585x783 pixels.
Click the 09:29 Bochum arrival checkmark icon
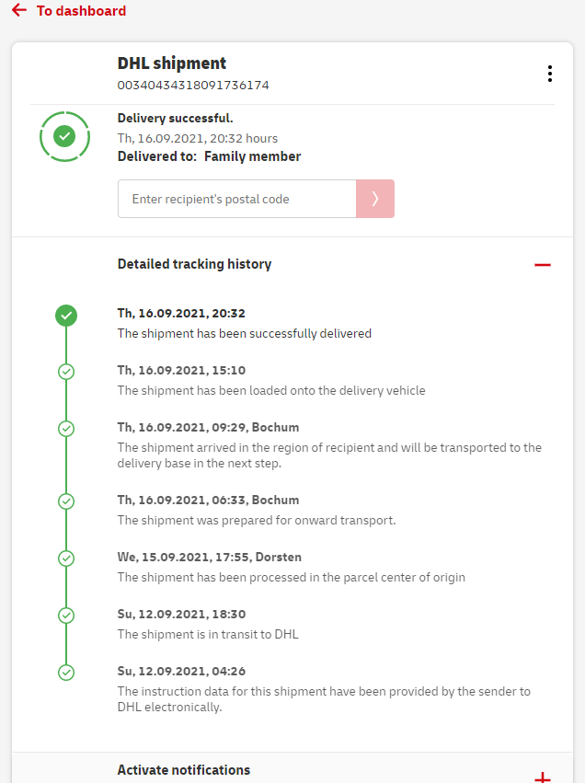point(66,429)
